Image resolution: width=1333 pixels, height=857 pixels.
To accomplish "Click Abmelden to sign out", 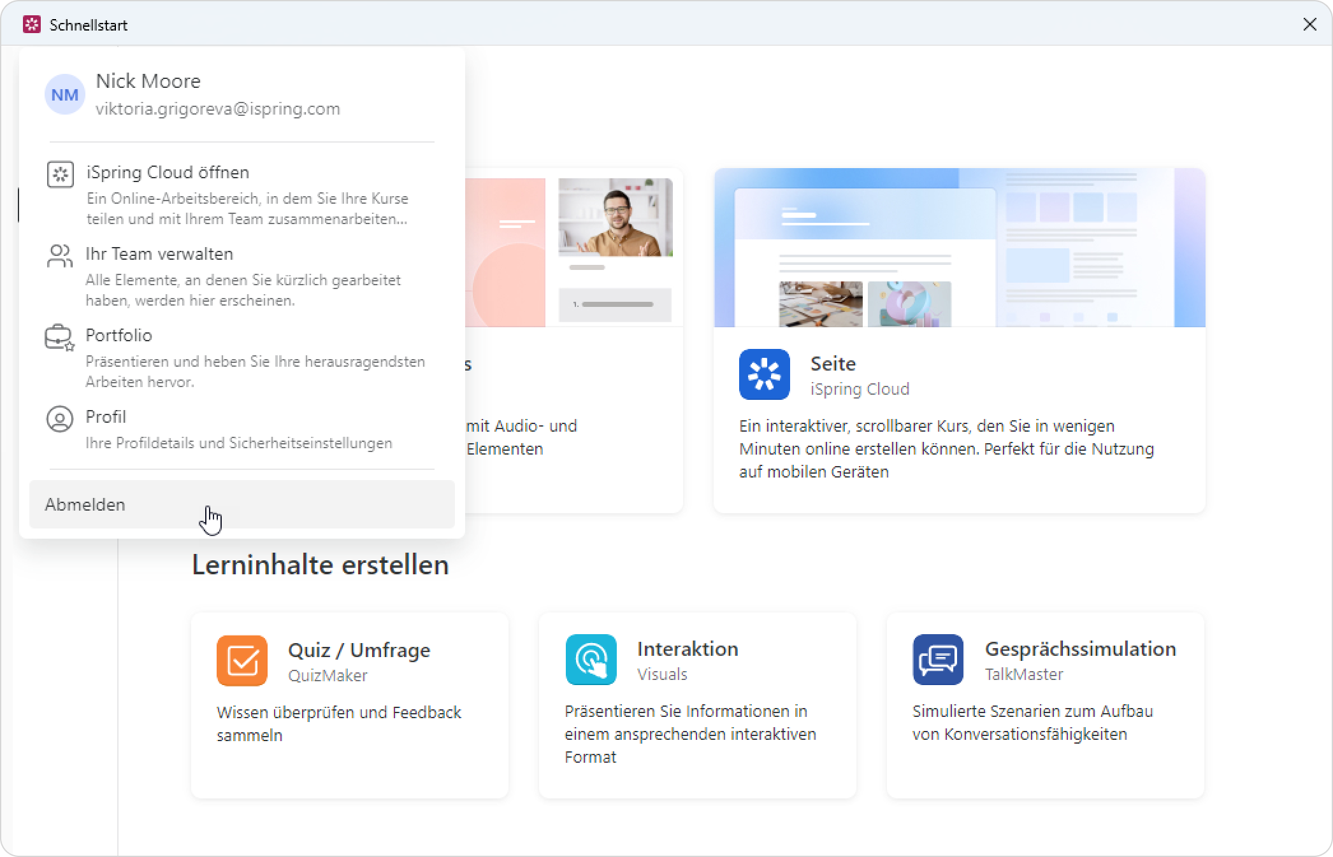I will [x=242, y=504].
